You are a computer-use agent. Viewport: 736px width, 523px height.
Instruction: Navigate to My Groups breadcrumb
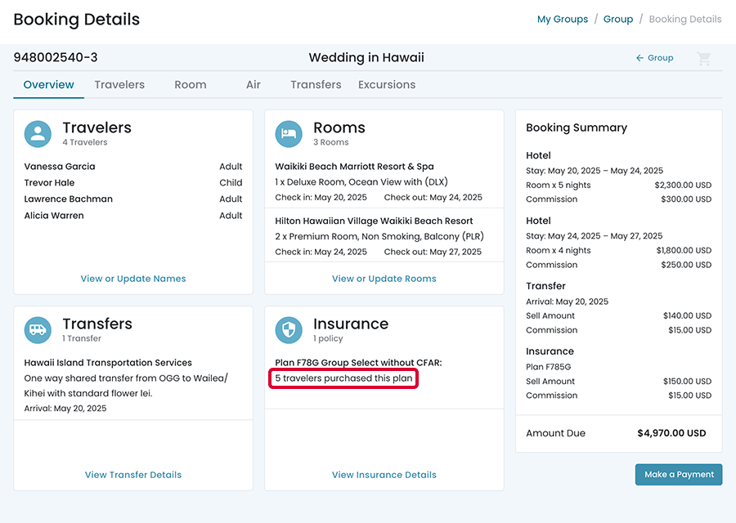point(563,20)
